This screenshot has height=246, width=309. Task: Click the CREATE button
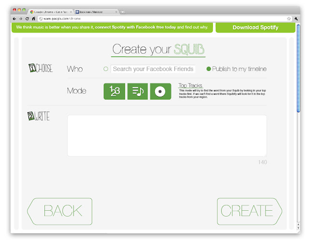pos(250,211)
